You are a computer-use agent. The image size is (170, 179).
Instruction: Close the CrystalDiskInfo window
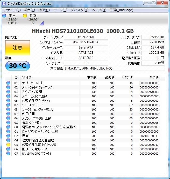(162, 3)
